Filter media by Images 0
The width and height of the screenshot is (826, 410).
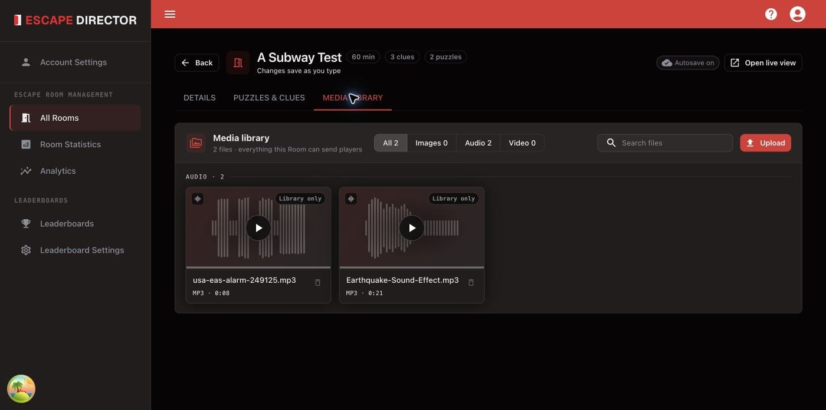[431, 143]
